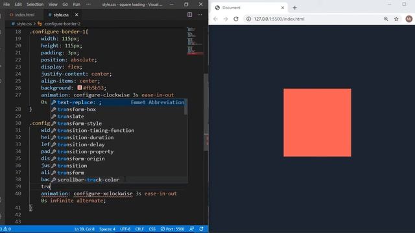This screenshot has height=233, width=415.
Task: Split the editor to the right
Action: coord(190,15)
